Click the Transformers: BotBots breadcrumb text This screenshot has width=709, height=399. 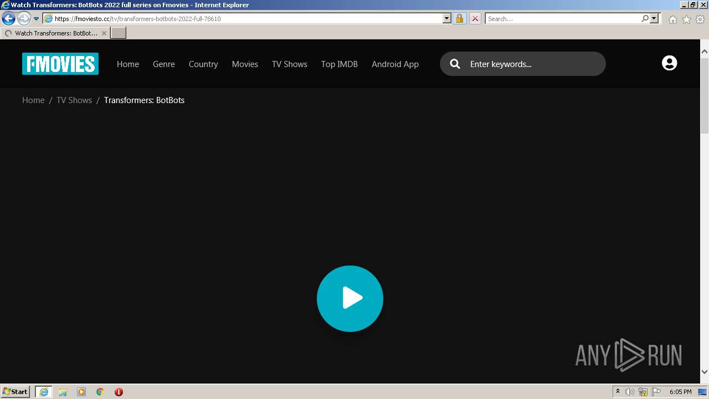click(x=144, y=100)
